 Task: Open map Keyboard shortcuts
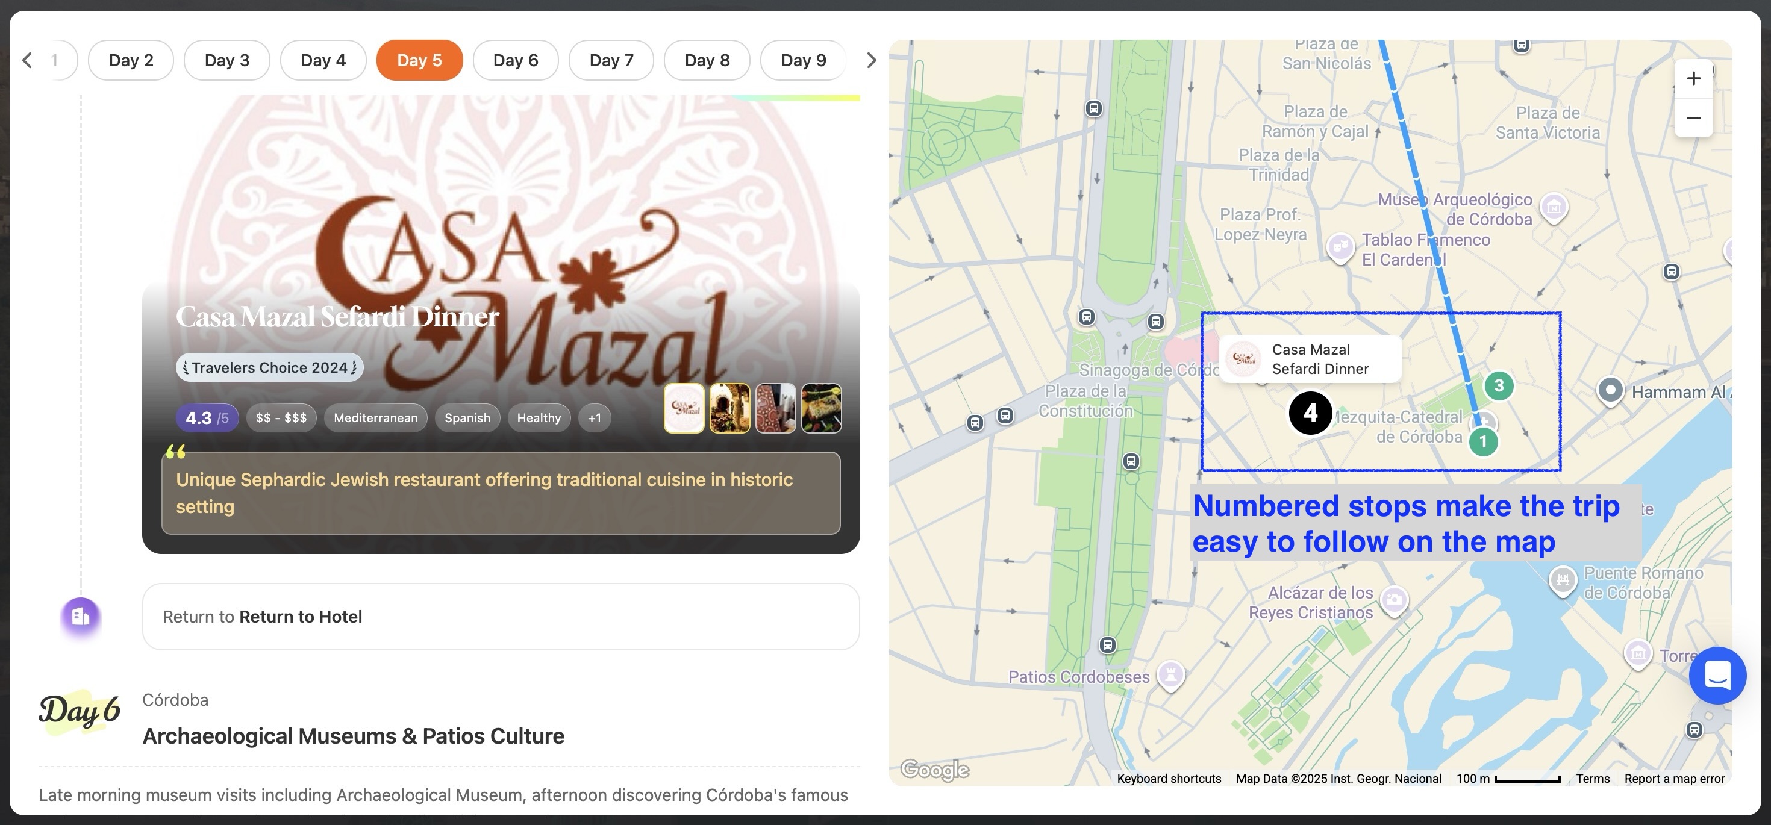(x=1169, y=779)
